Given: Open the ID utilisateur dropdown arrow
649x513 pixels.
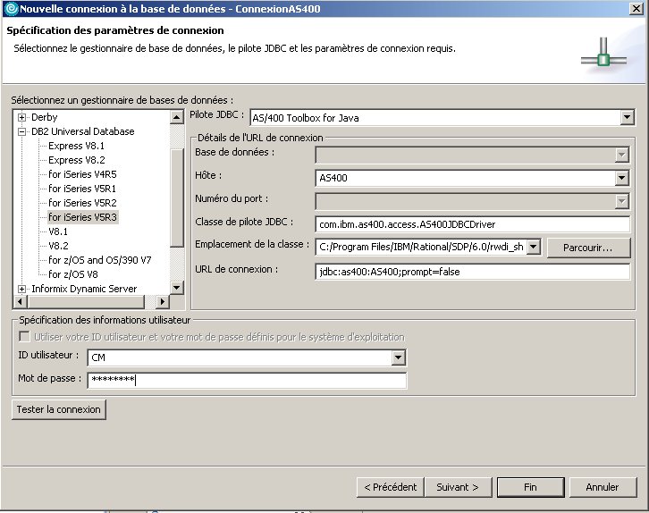Looking at the screenshot, I should click(x=398, y=357).
